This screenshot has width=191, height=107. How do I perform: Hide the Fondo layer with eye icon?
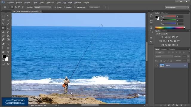pos(156,65)
